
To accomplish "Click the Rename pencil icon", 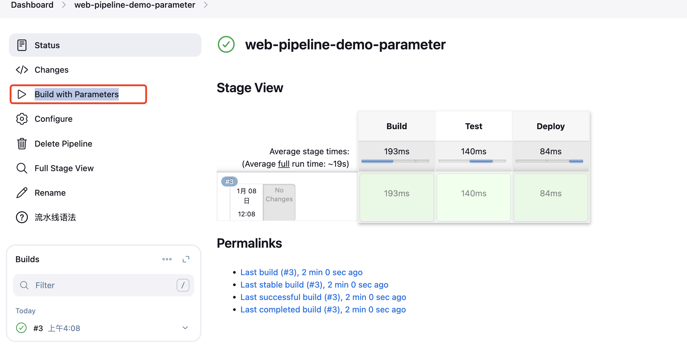I will [22, 193].
